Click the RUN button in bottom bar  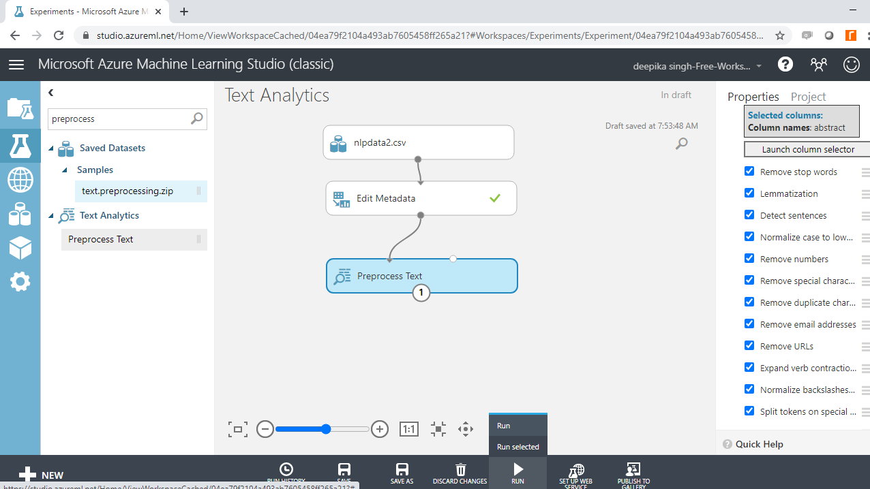(518, 473)
